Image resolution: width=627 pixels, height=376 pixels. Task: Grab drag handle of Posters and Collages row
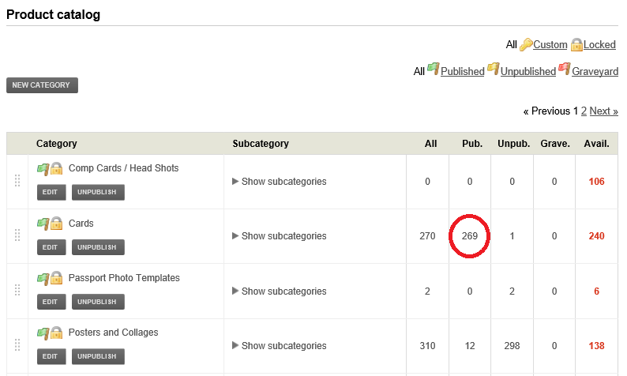click(17, 345)
